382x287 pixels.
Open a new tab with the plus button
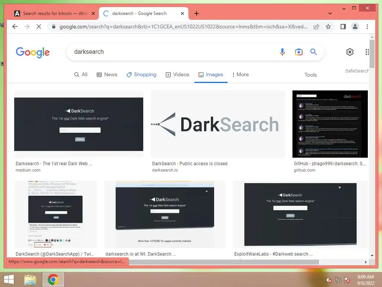(x=197, y=13)
